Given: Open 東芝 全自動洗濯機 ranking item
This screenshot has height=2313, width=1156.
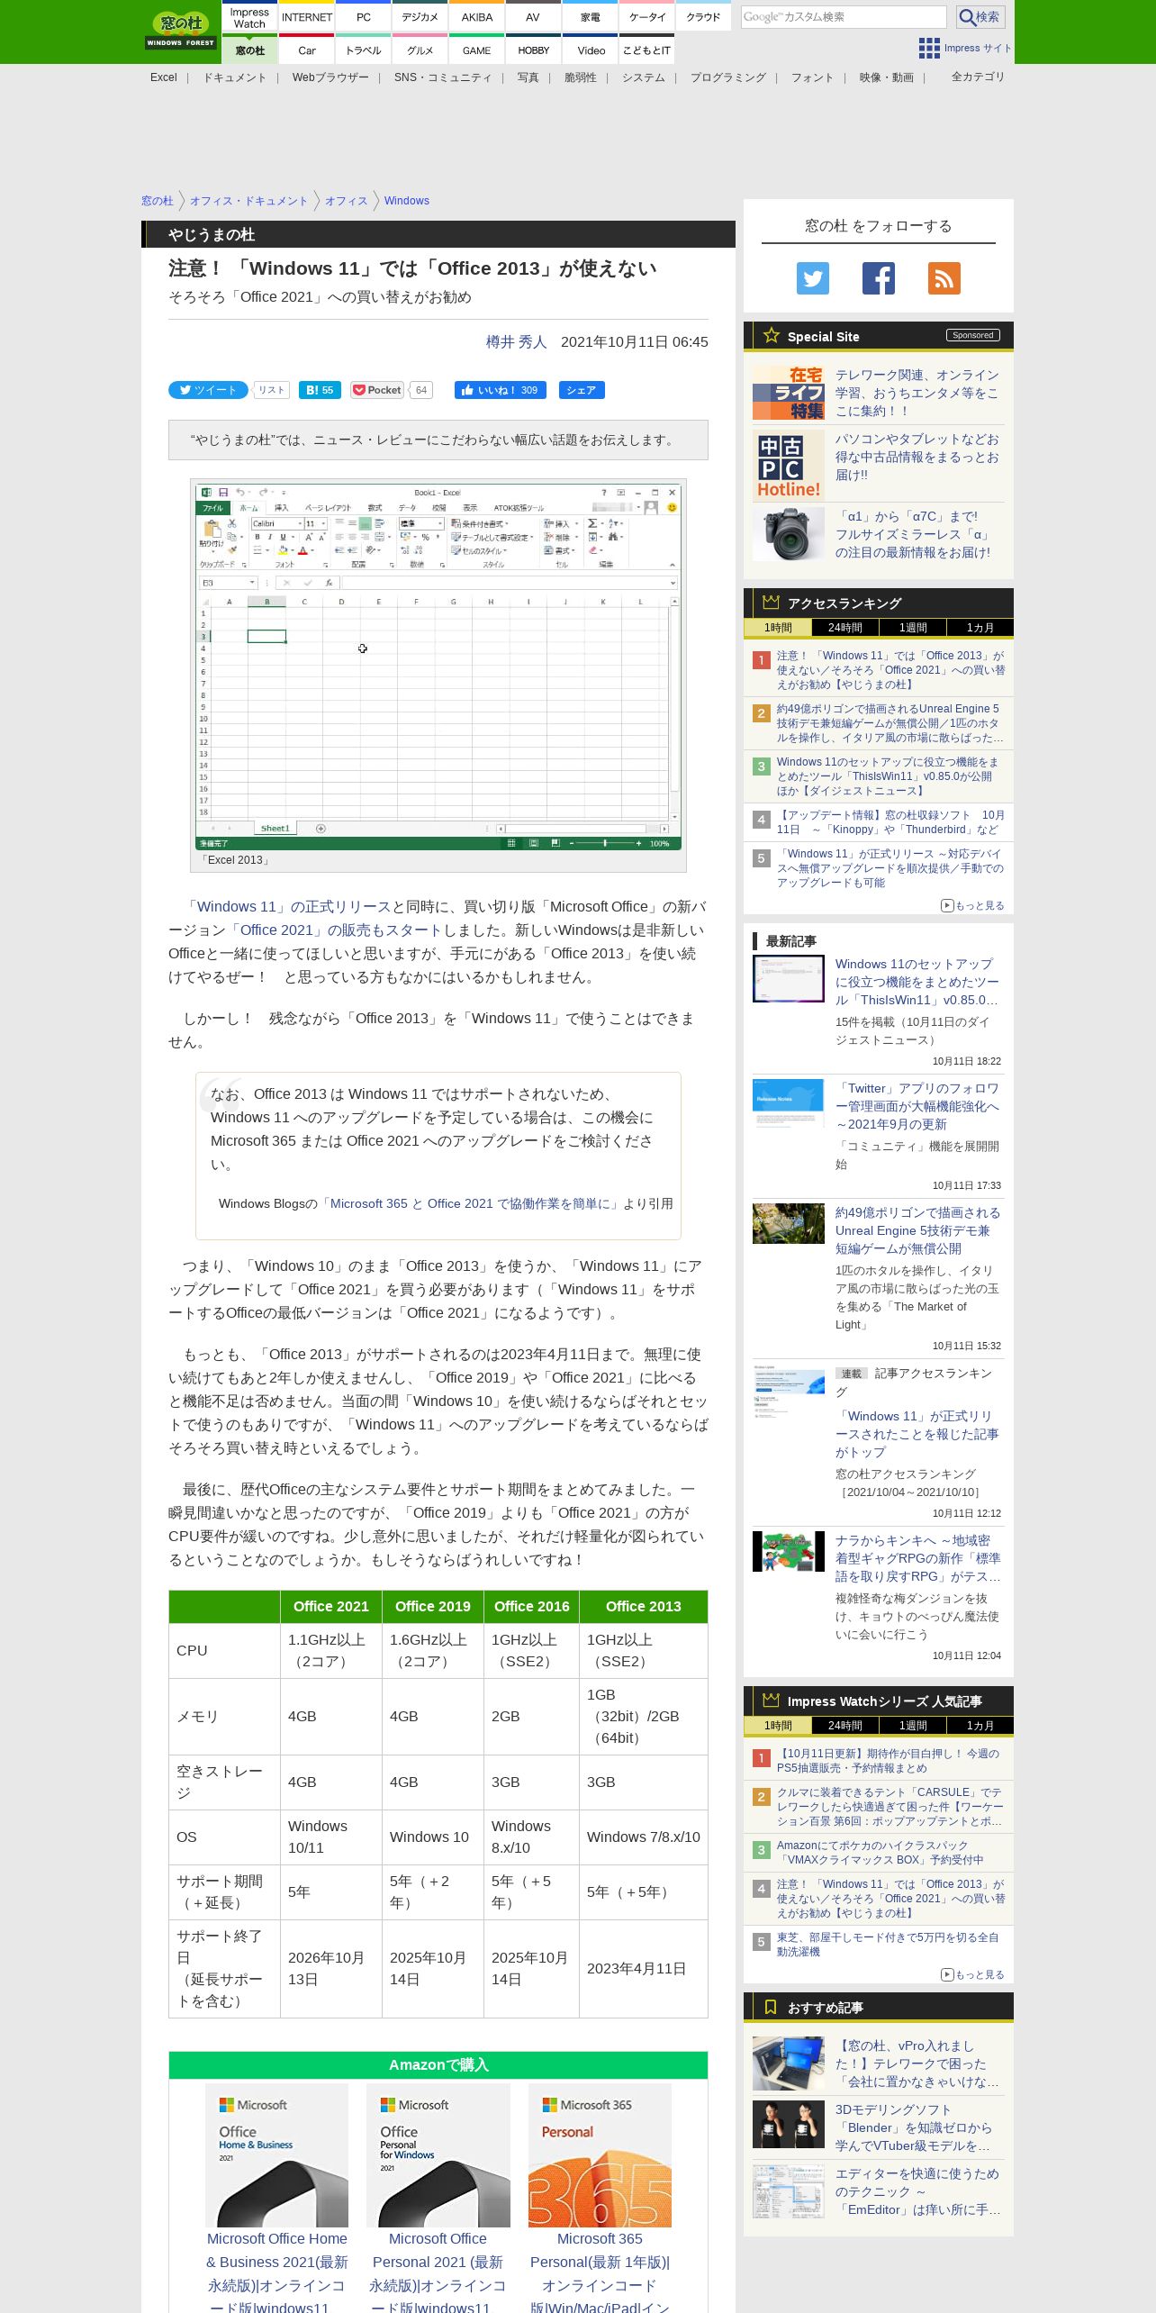Looking at the screenshot, I should (x=890, y=1944).
